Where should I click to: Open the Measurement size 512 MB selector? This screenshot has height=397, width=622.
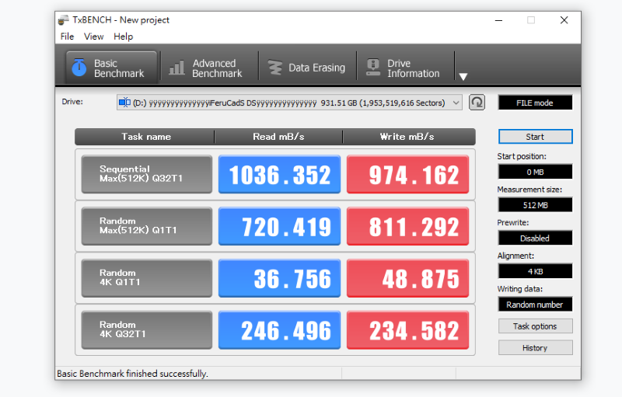tap(535, 205)
